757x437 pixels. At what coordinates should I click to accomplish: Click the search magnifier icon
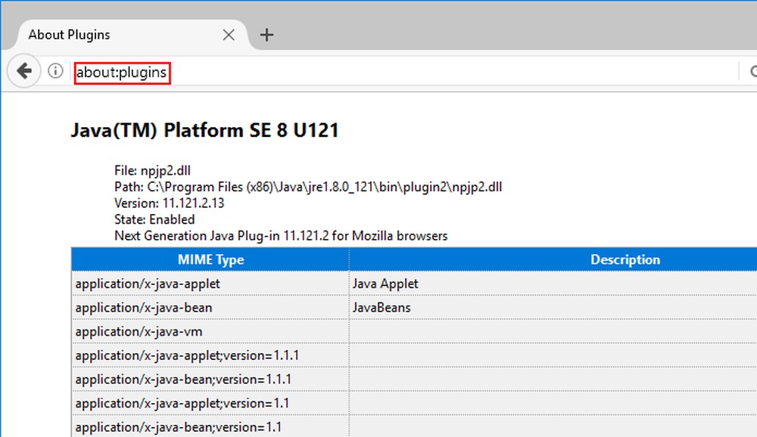752,71
